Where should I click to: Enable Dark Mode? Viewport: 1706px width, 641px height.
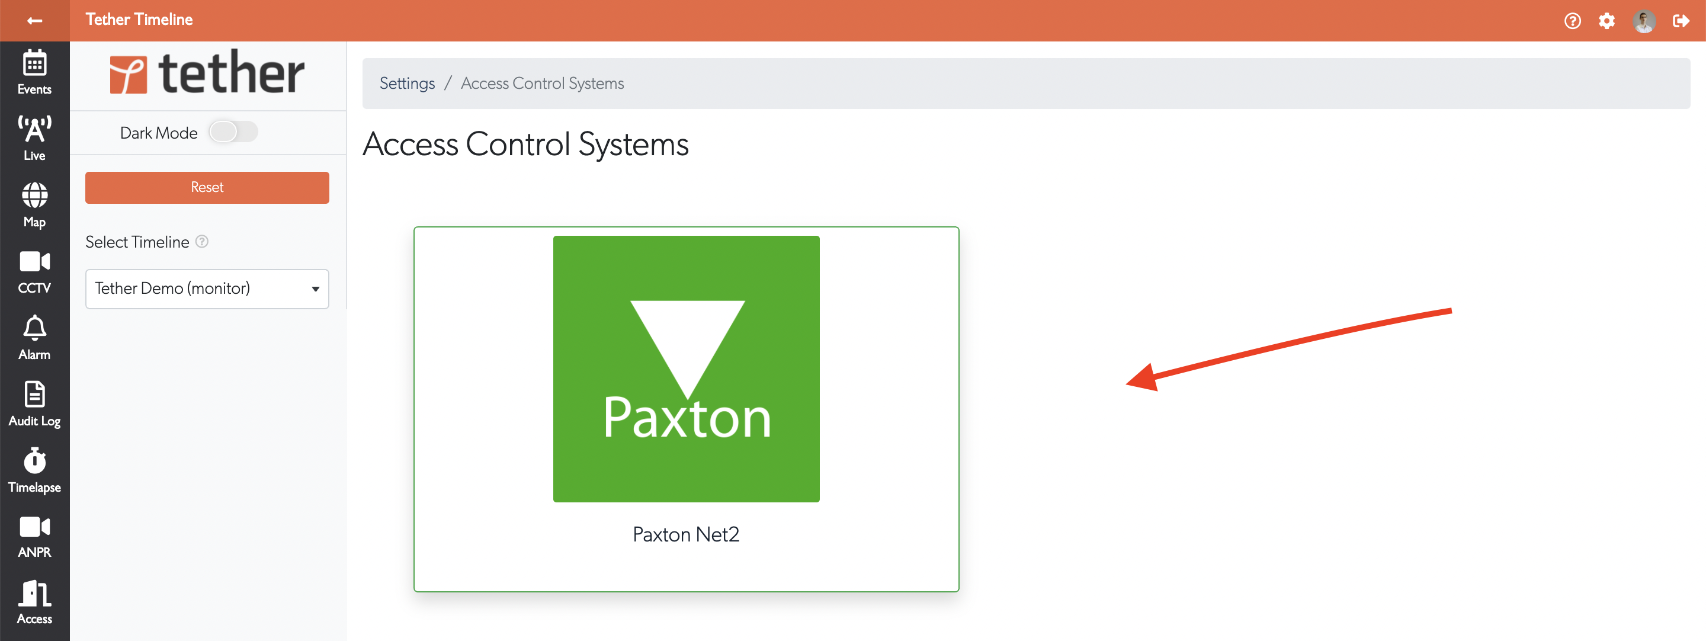233,132
